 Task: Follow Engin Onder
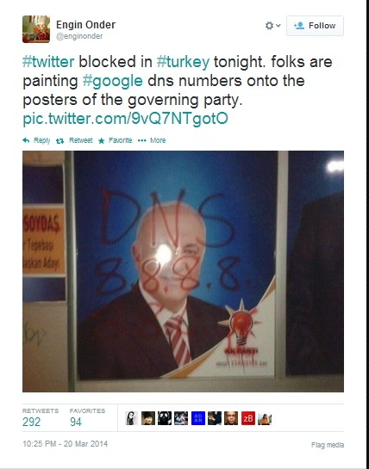(x=315, y=26)
